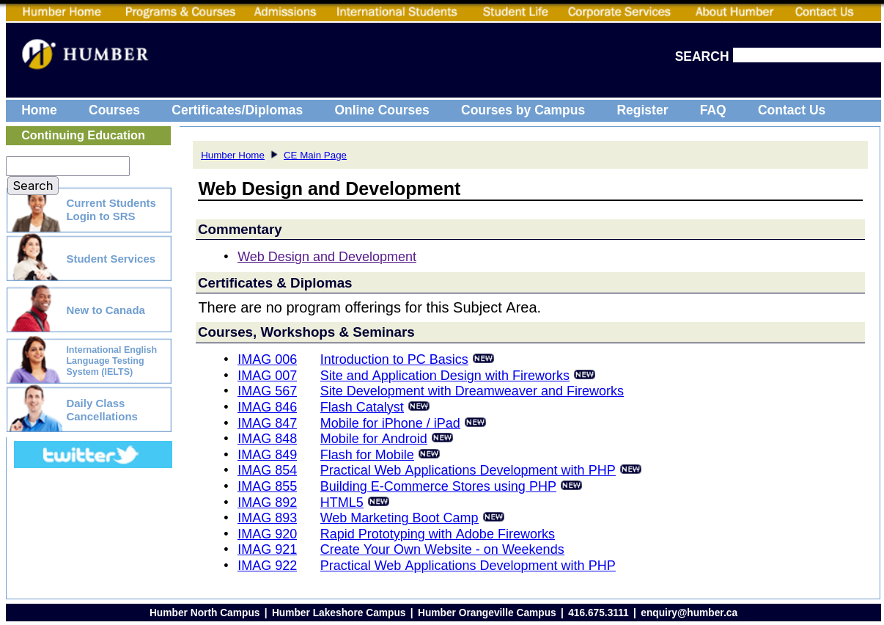The width and height of the screenshot is (884, 625).
Task: Open Mobile for iPhone / iPad course
Action: click(x=390, y=423)
